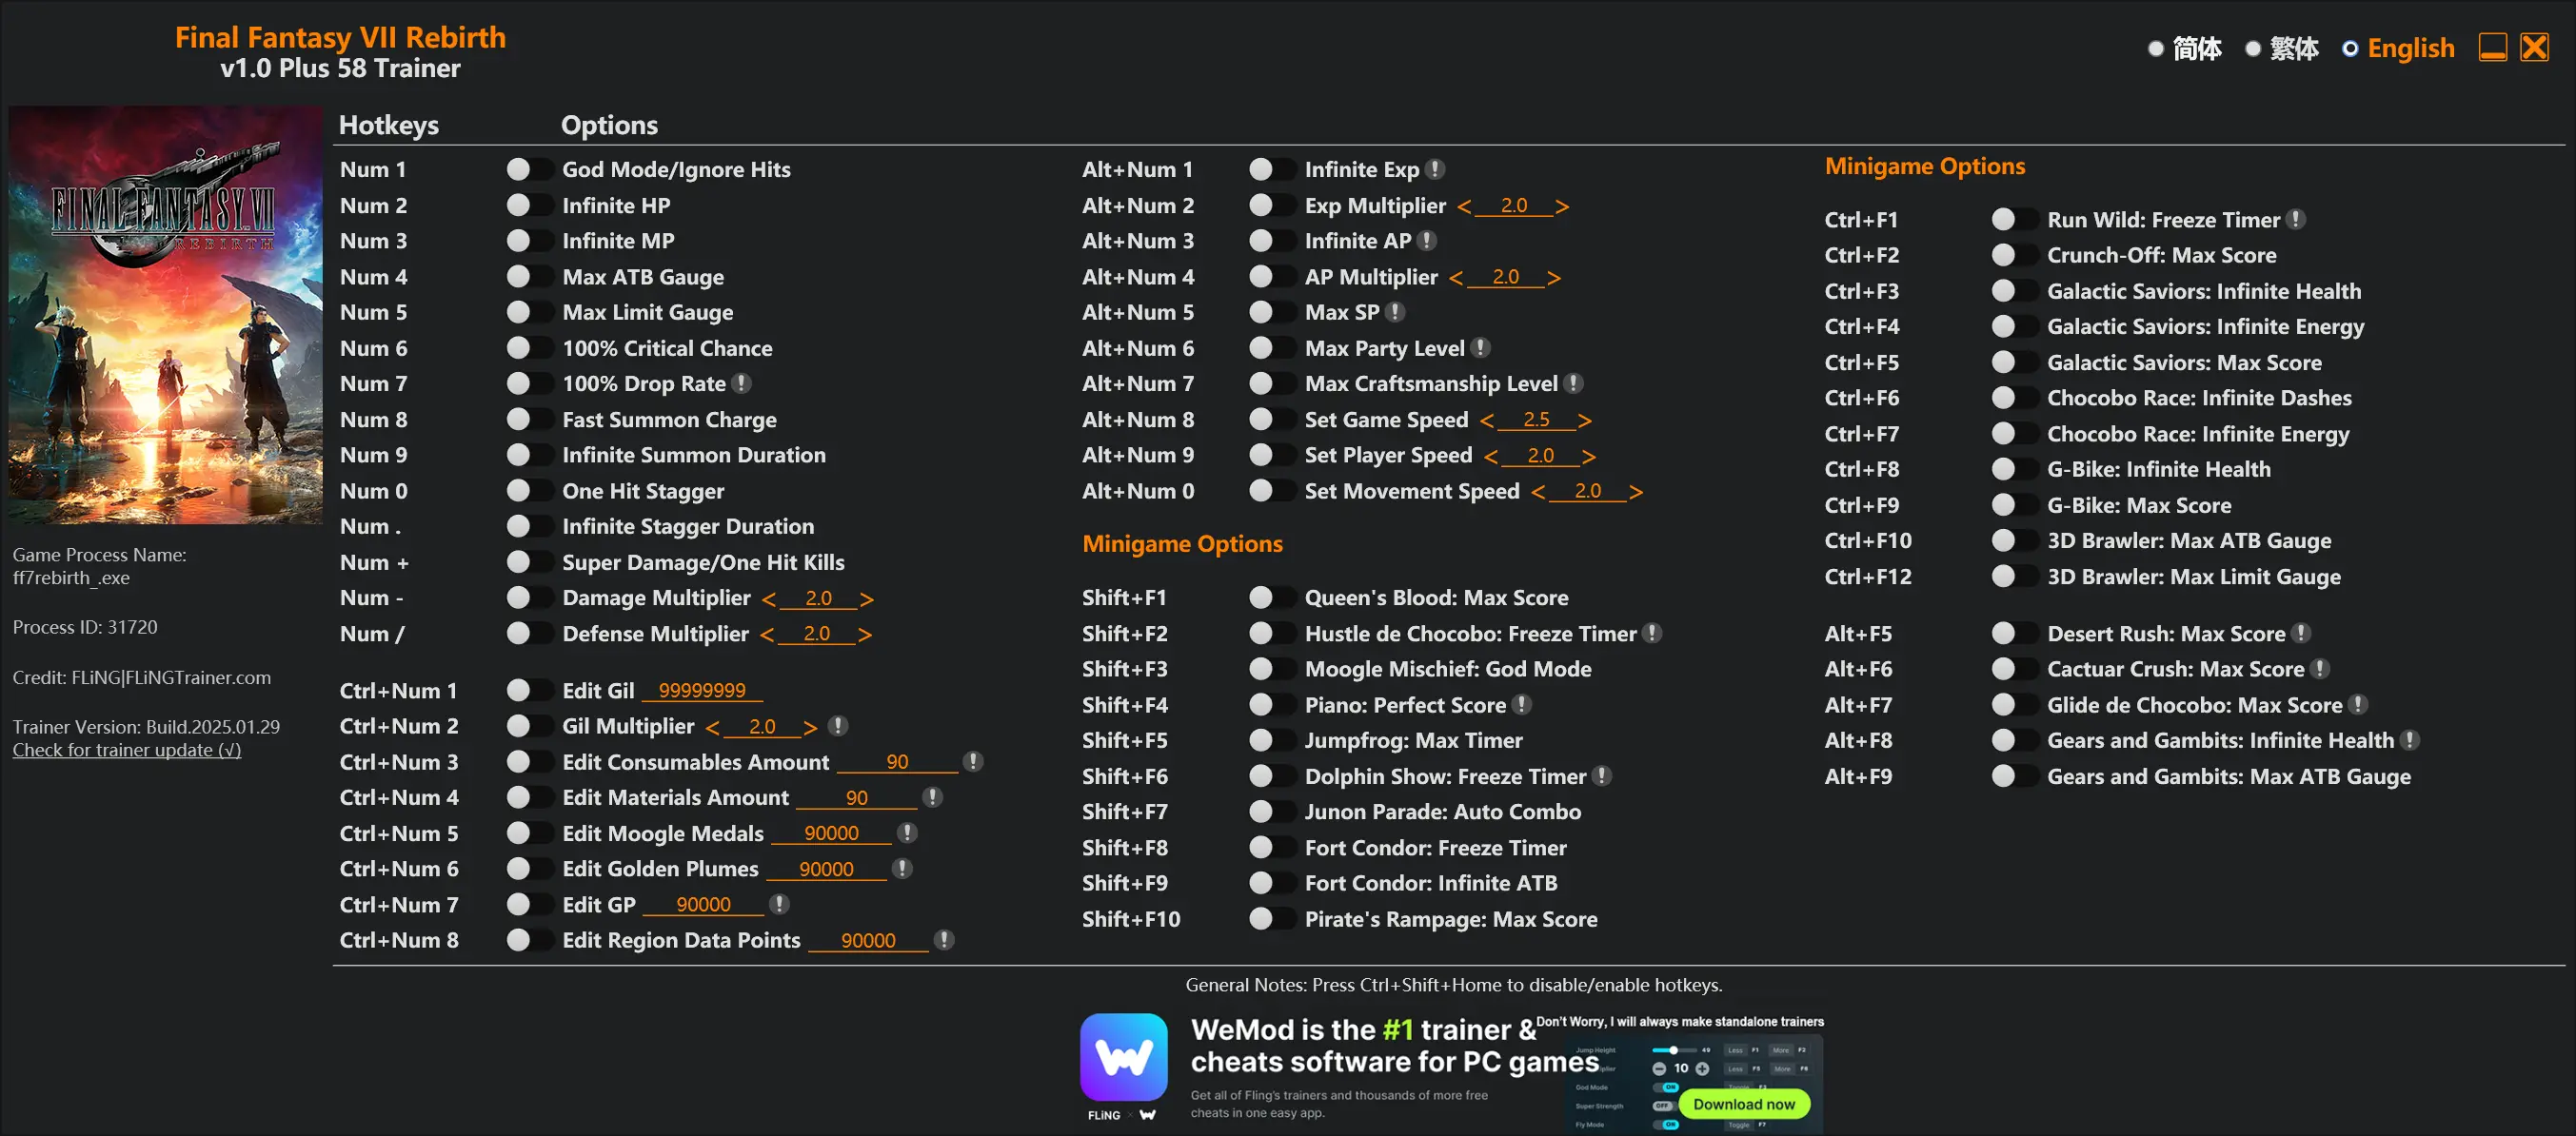Toggle God Mode/Ignore Hits option
This screenshot has width=2576, height=1136.
point(525,167)
